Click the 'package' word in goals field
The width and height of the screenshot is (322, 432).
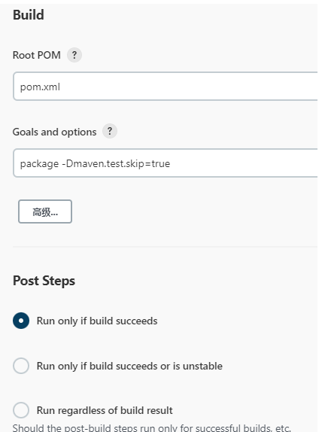tap(39, 164)
